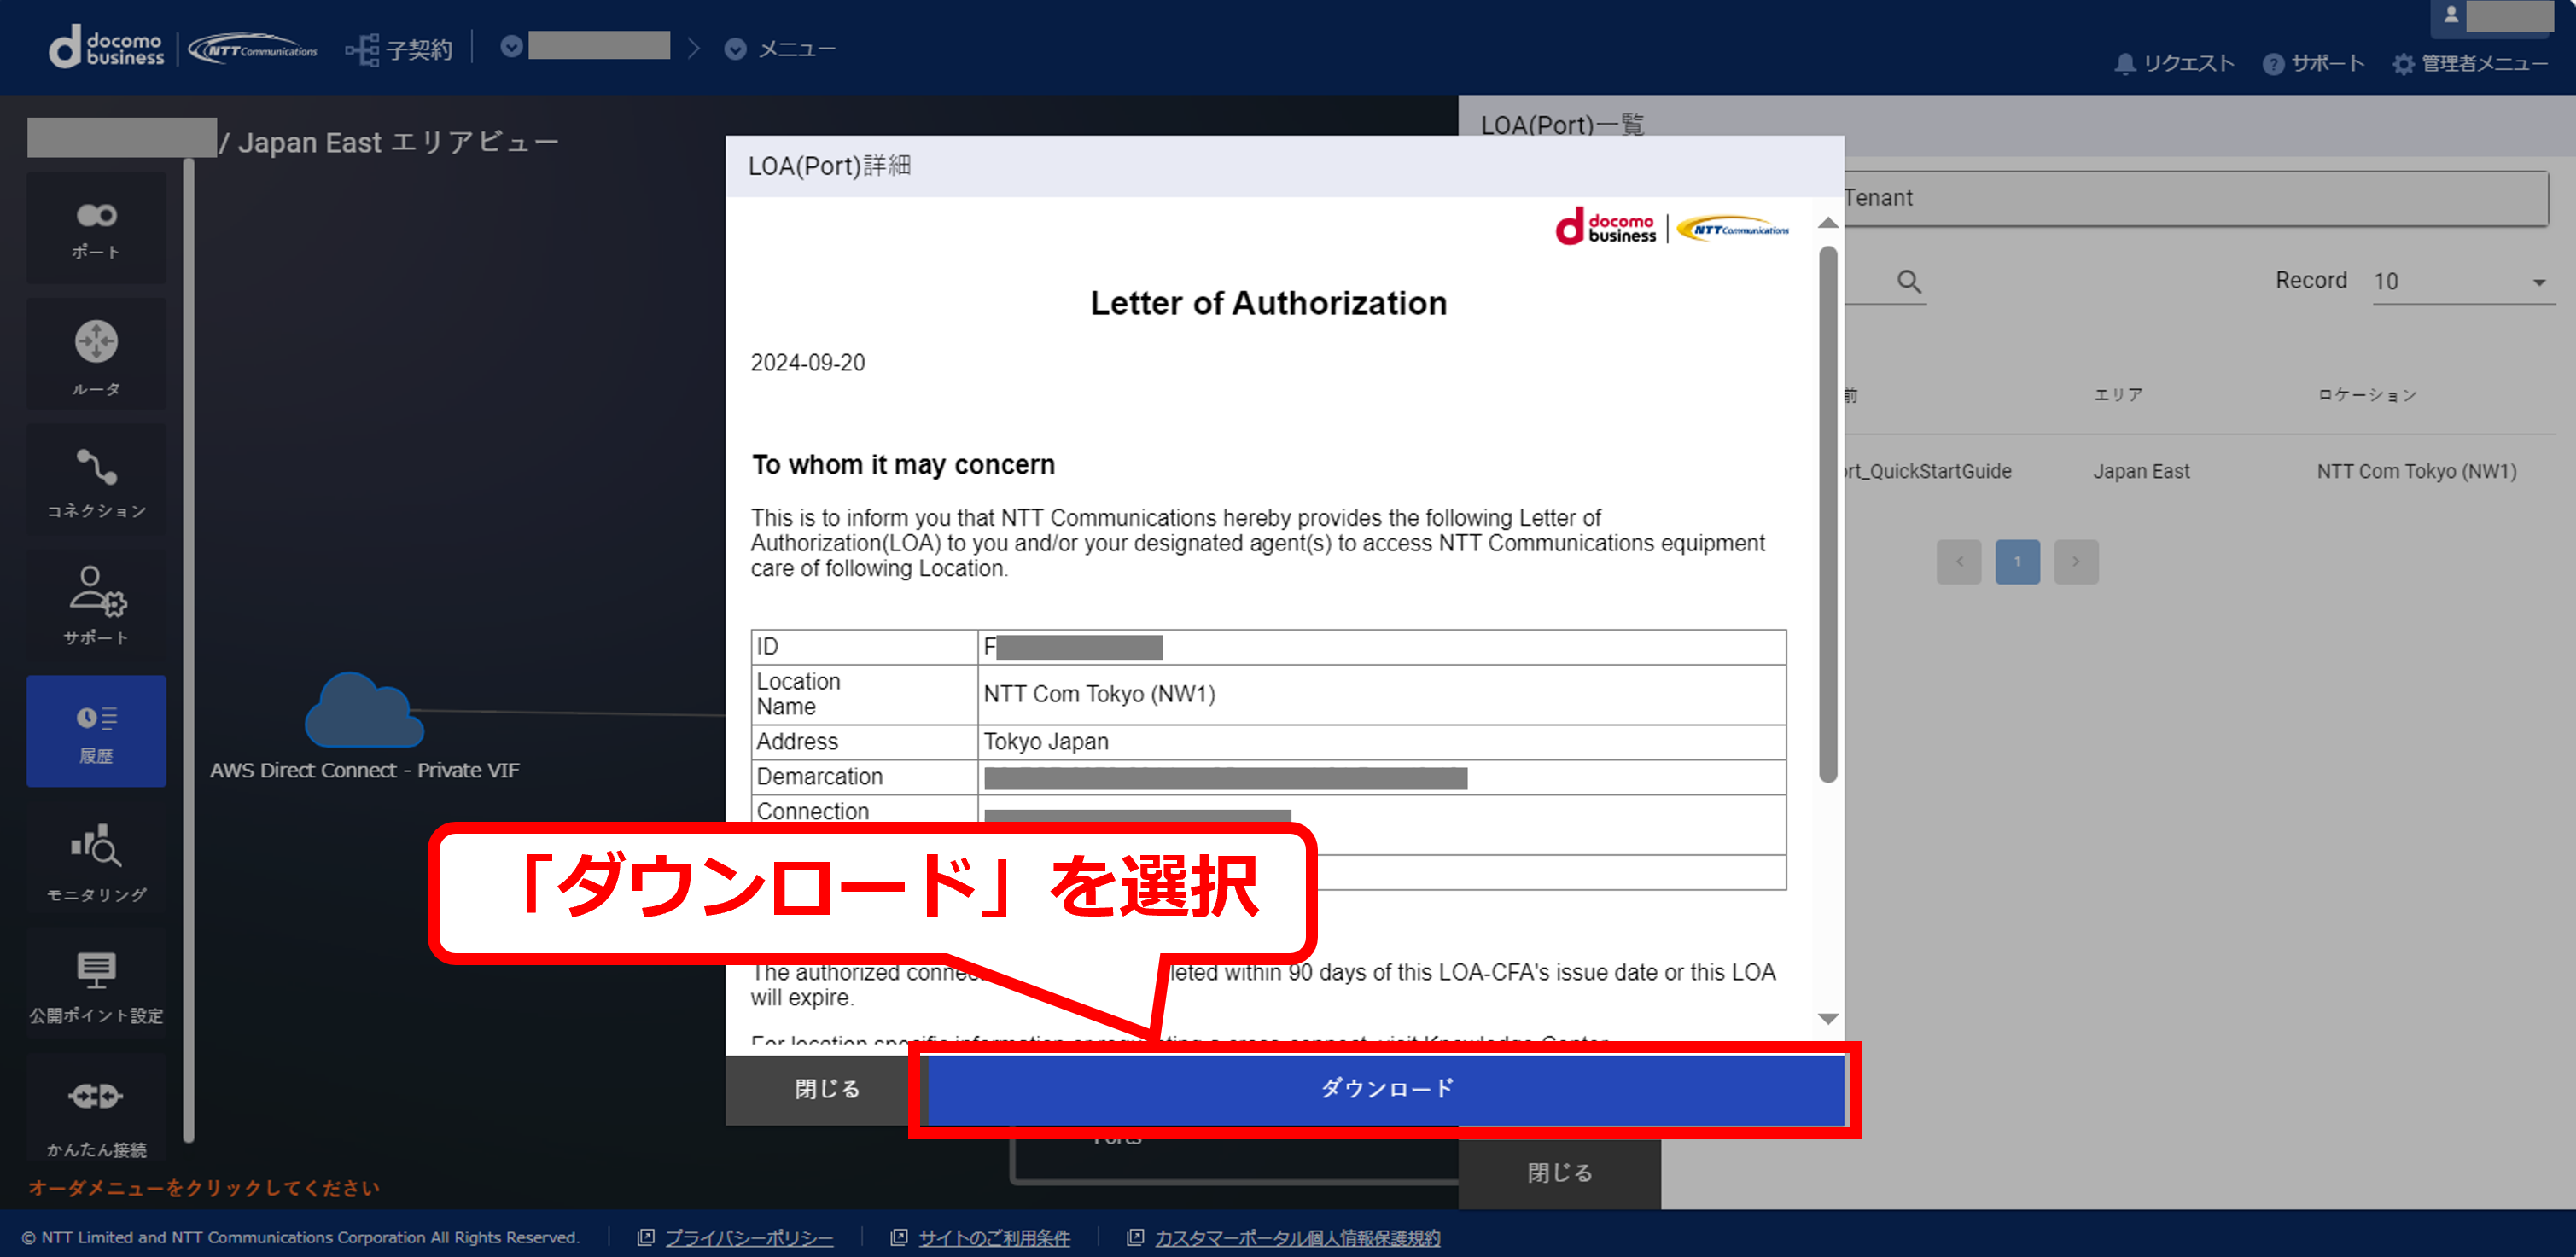Open the コネクション sidebar icon
The image size is (2576, 1257).
(96, 480)
